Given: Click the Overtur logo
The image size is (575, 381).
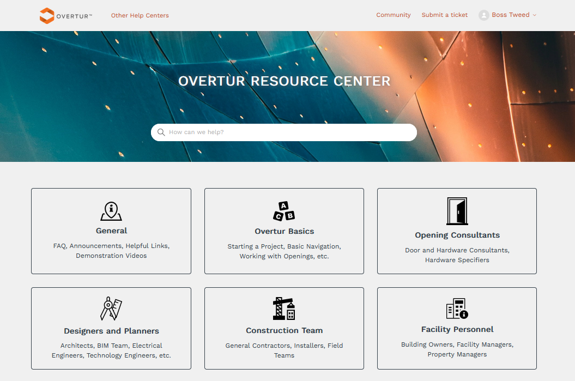Looking at the screenshot, I should coord(66,16).
